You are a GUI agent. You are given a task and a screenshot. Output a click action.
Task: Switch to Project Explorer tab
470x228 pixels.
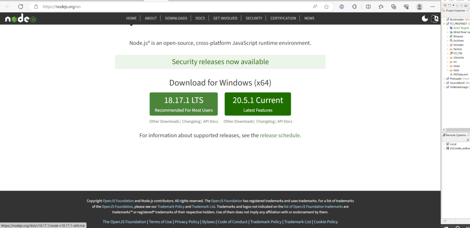[456, 10]
